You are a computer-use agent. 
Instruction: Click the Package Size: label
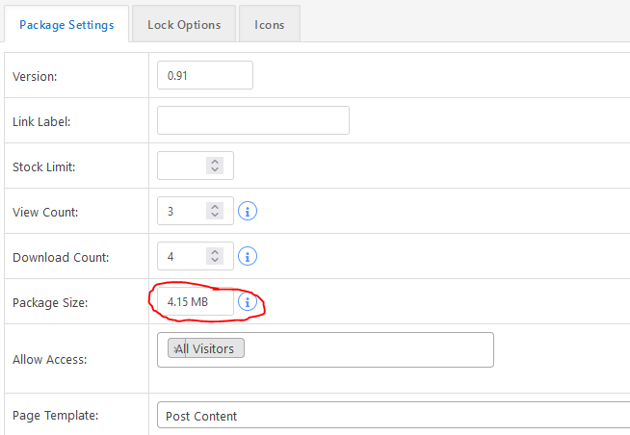click(50, 303)
